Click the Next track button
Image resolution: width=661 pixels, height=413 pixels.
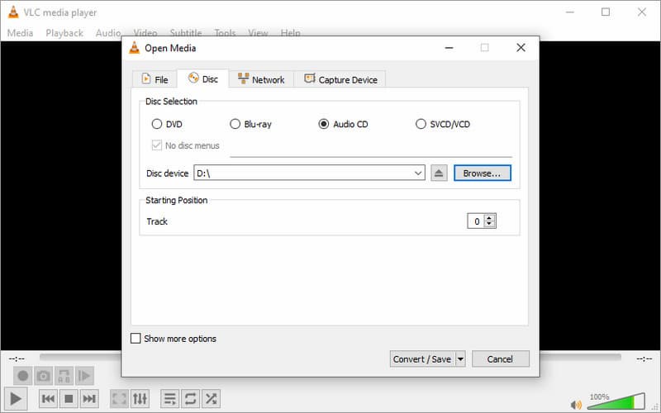coord(89,398)
